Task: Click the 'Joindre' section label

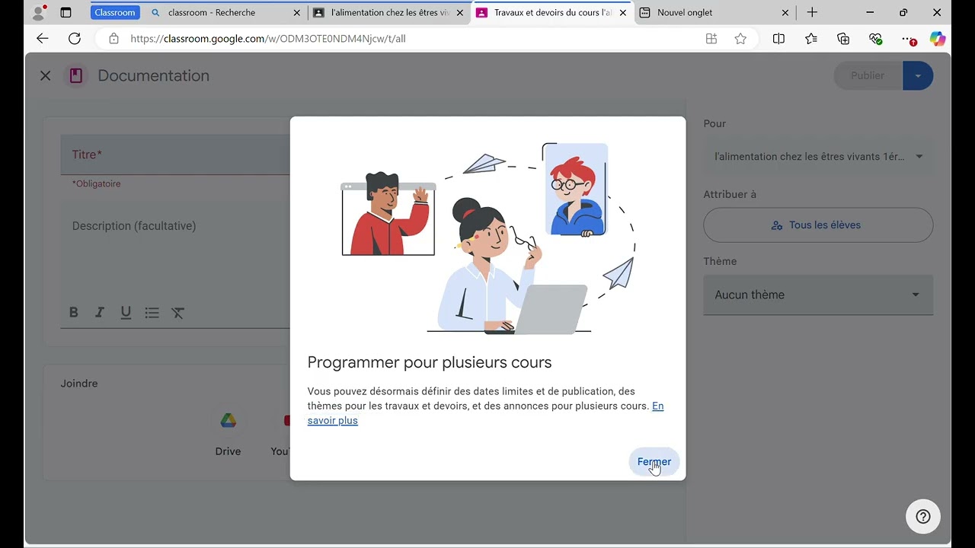Action: (x=79, y=384)
